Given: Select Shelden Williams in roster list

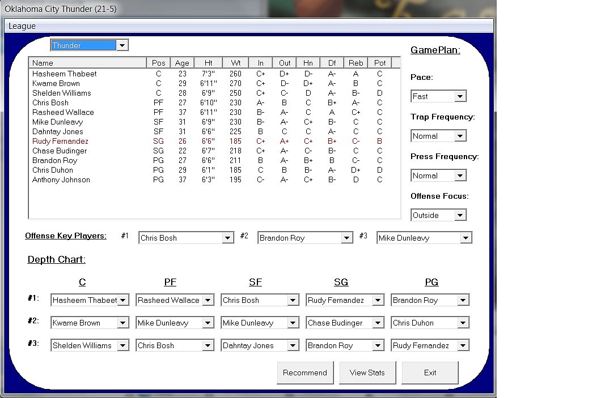Looking at the screenshot, I should point(215,93).
